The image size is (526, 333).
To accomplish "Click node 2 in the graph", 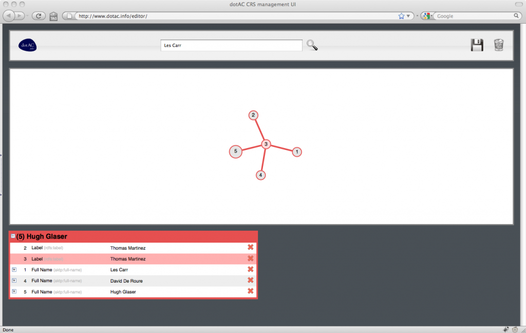I will coord(253,115).
